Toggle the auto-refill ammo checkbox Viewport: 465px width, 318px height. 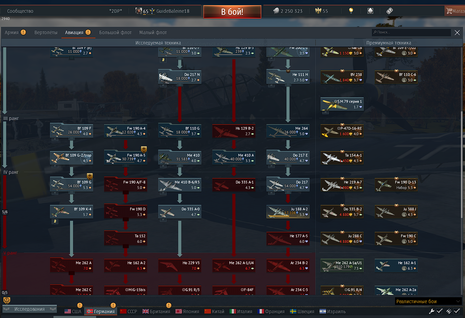click(x=457, y=311)
